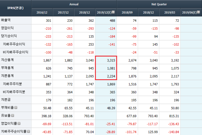This screenshot has height=135, width=202.
Task: Select the 영업이익률 row label
Action: click(9, 124)
